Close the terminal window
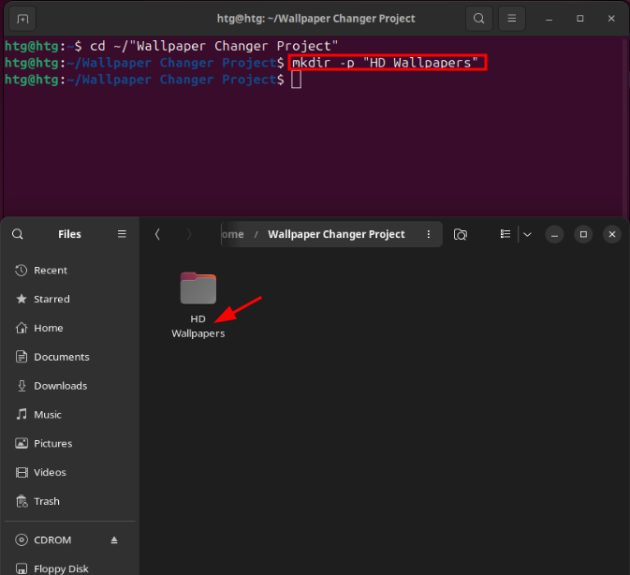The image size is (630, 575). (x=611, y=19)
